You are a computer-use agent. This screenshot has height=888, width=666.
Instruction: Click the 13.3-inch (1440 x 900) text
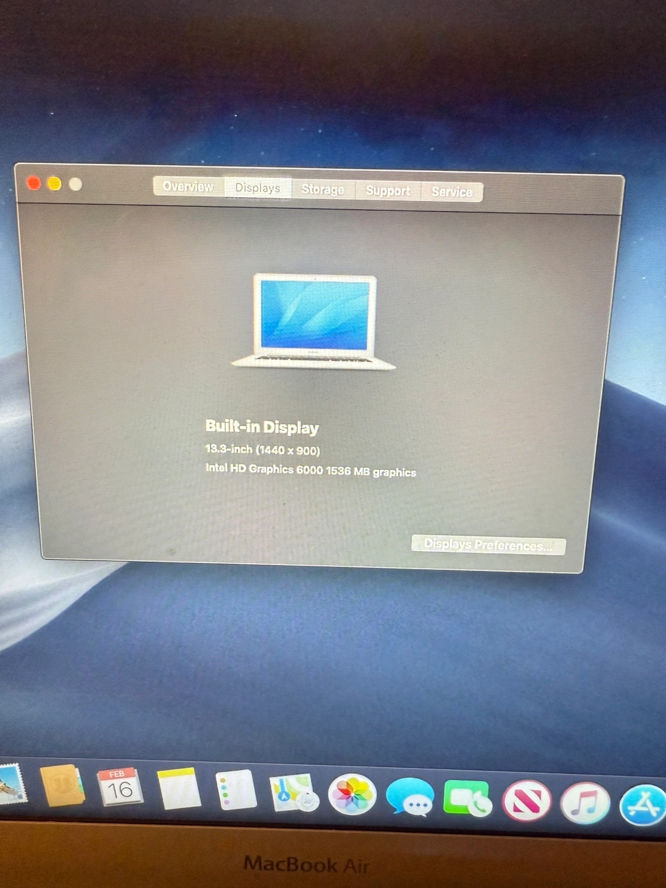[263, 450]
